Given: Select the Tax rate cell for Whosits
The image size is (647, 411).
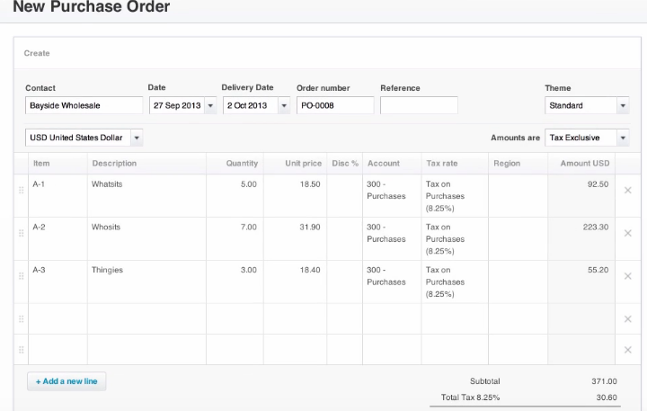Looking at the screenshot, I should (455, 238).
